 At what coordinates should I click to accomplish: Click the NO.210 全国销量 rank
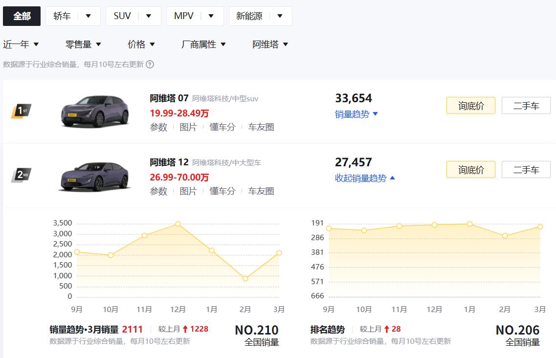pyautogui.click(x=257, y=336)
